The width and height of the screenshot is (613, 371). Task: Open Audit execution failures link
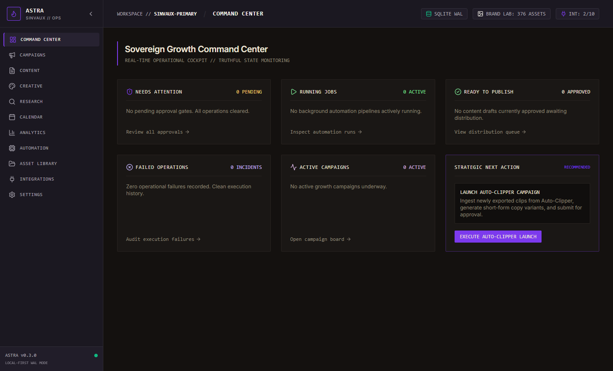(163, 239)
